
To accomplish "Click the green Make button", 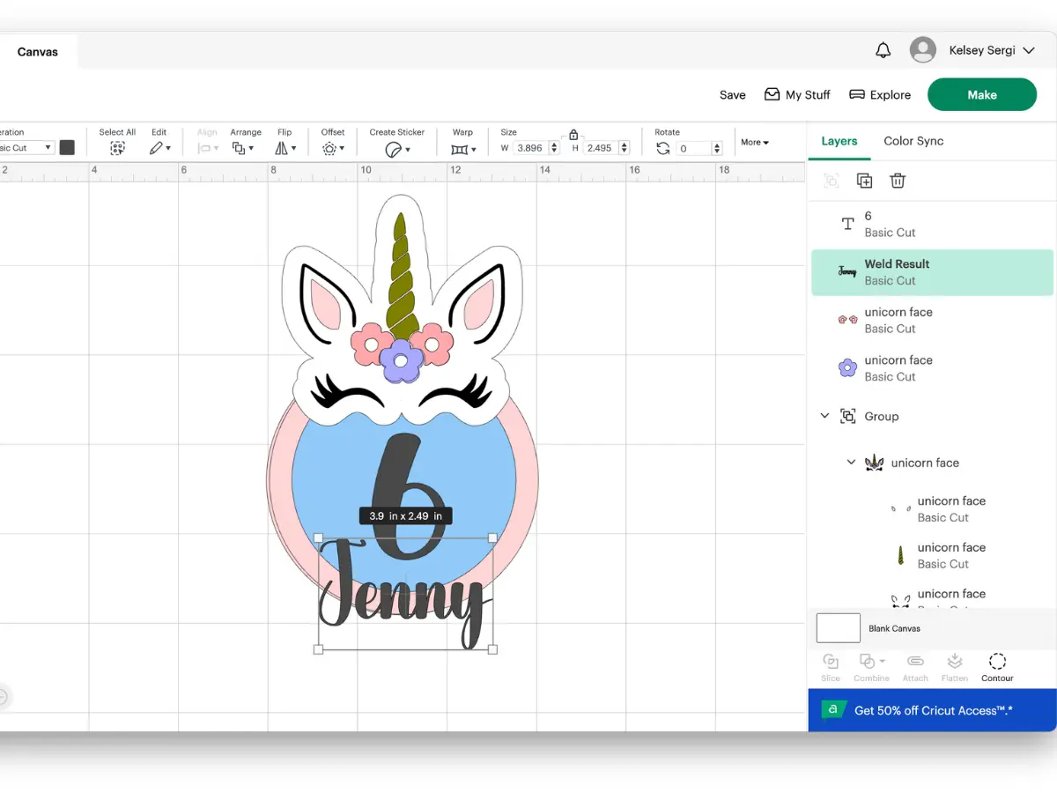I will (982, 94).
